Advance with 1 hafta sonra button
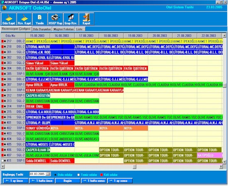 94,181
